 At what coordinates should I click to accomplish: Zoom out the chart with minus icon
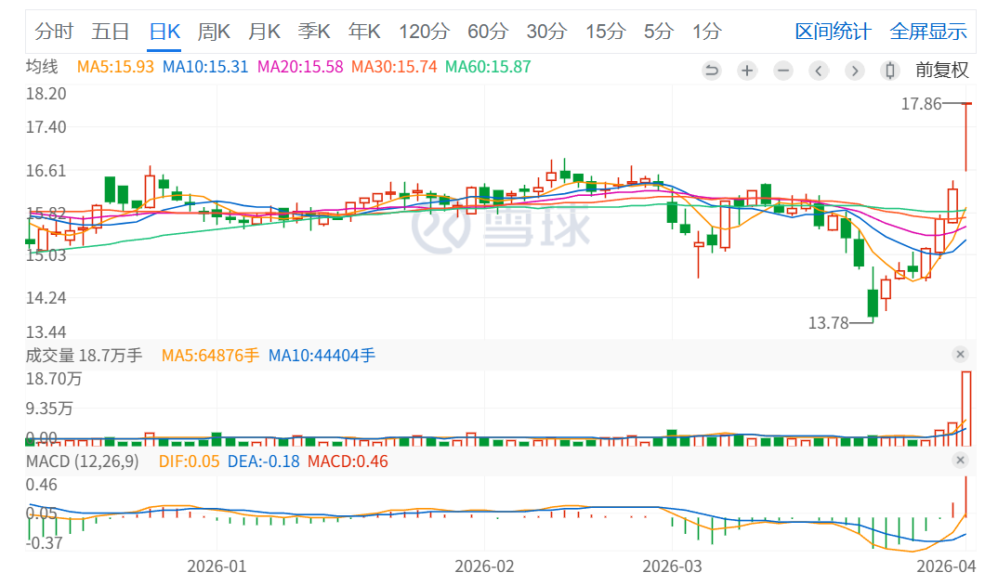(x=783, y=71)
